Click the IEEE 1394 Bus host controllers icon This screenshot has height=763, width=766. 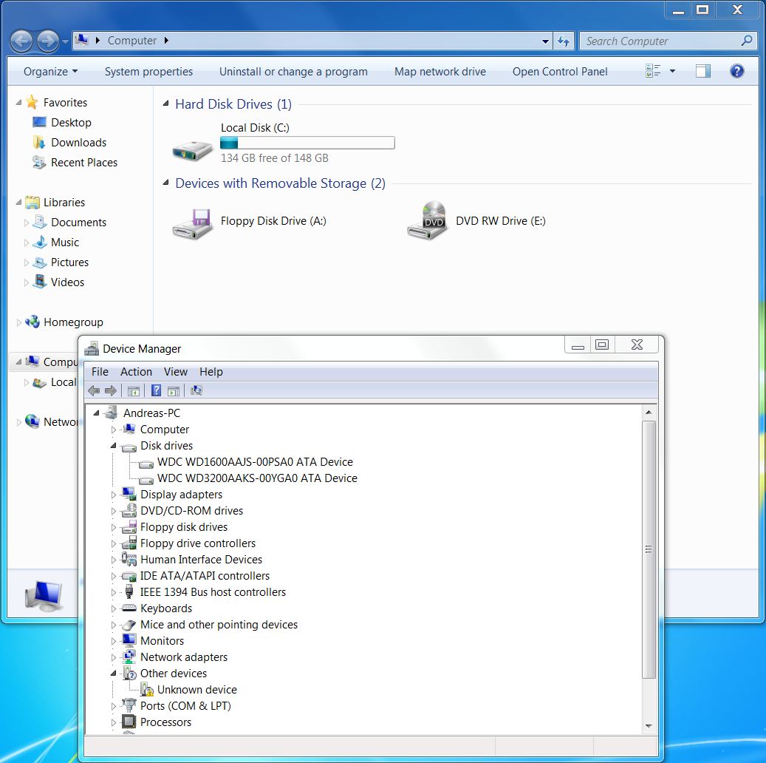pos(129,591)
